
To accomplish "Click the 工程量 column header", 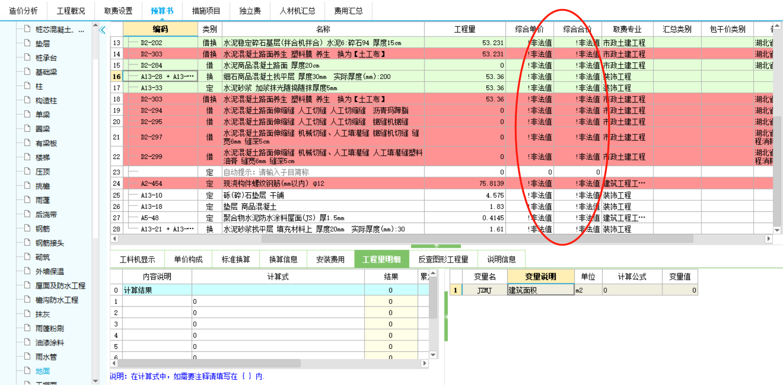I will (465, 29).
